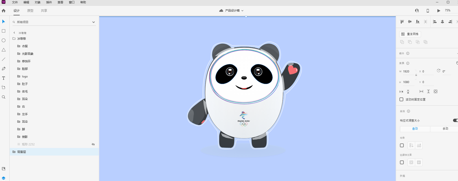Image resolution: width=458 pixels, height=181 pixels.
Task: Flip the selection vertically
Action: 408,91
